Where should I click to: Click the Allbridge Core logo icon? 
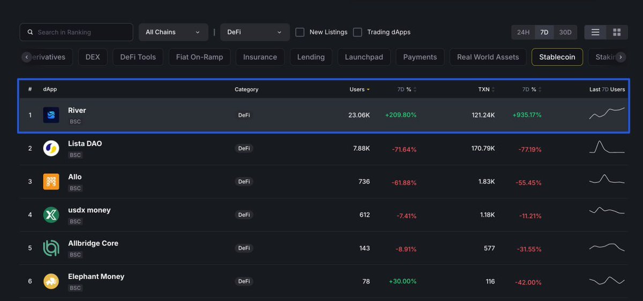(51, 248)
